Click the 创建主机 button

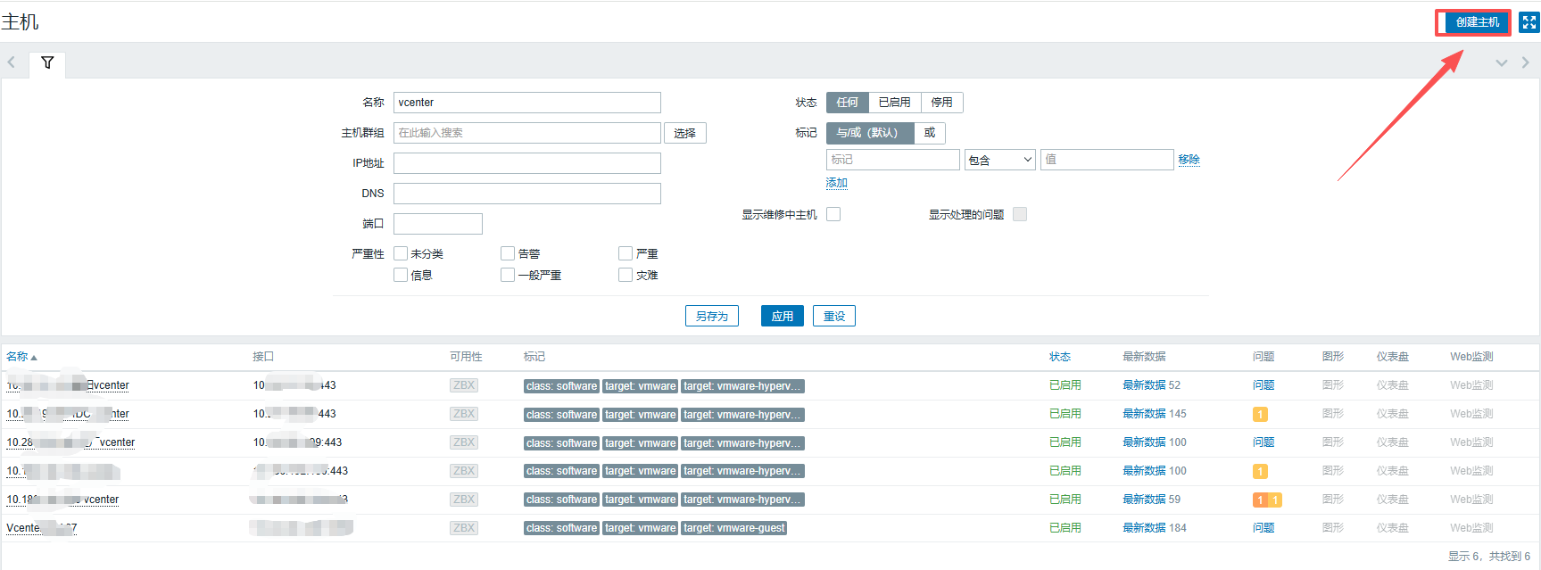click(x=1478, y=22)
